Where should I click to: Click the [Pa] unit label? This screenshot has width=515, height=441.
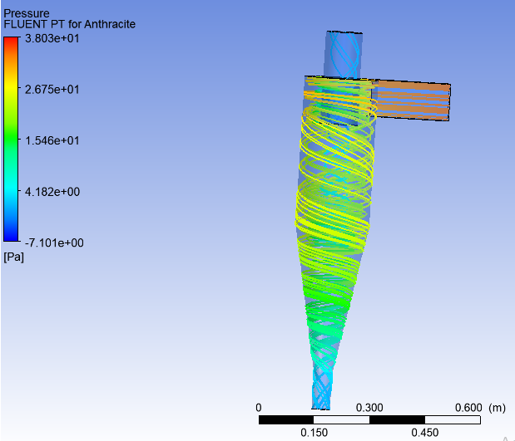coord(14,257)
